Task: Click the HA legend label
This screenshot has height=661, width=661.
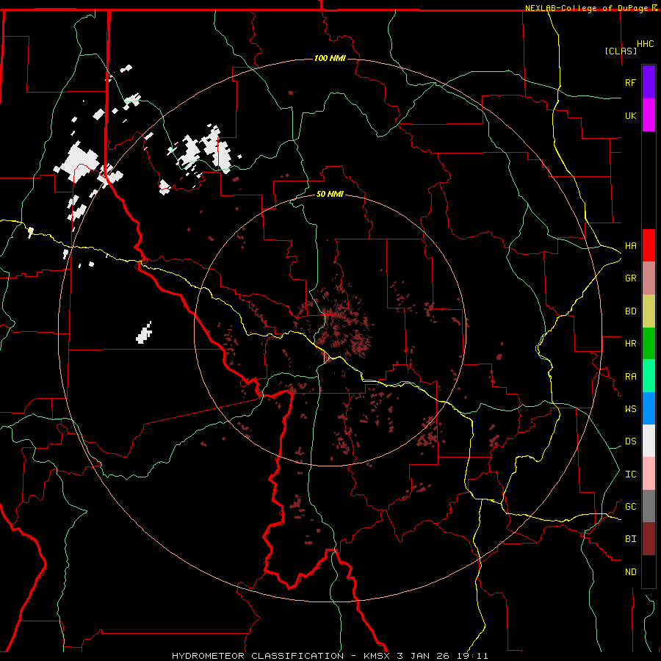Action: pos(630,246)
